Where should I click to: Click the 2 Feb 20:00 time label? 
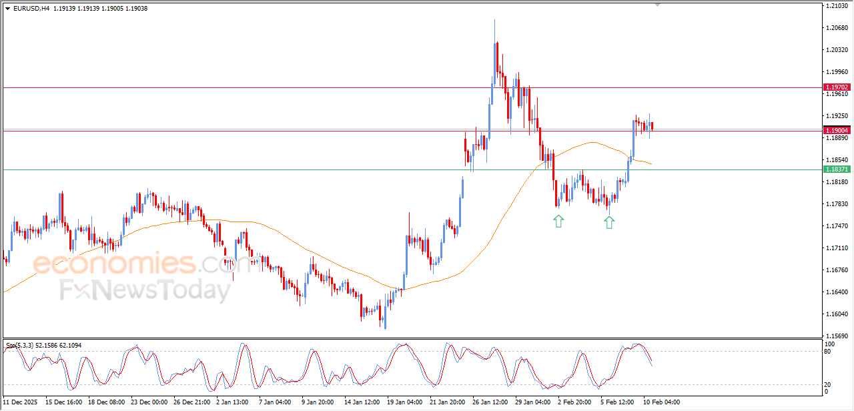pyautogui.click(x=574, y=402)
